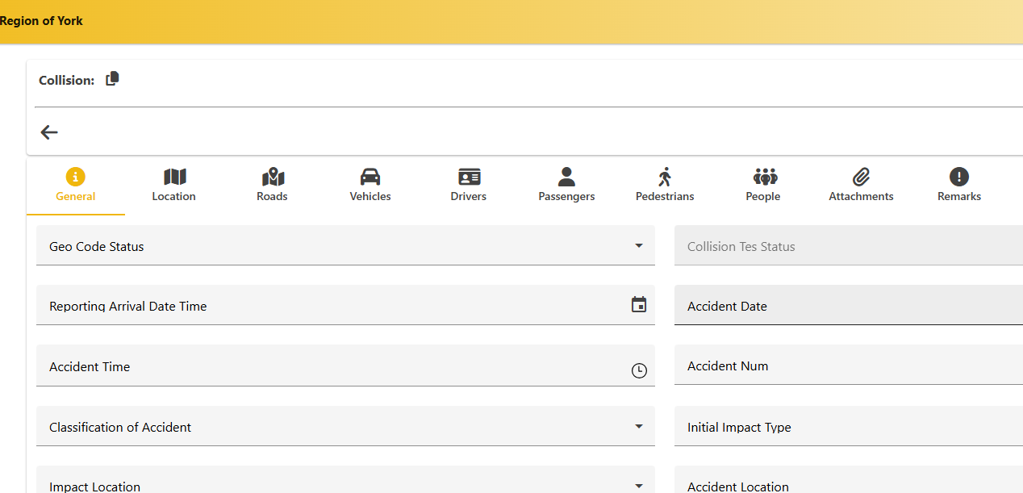Click the copy icon beside Collision
Viewport: 1023px width, 493px height.
pyautogui.click(x=112, y=79)
